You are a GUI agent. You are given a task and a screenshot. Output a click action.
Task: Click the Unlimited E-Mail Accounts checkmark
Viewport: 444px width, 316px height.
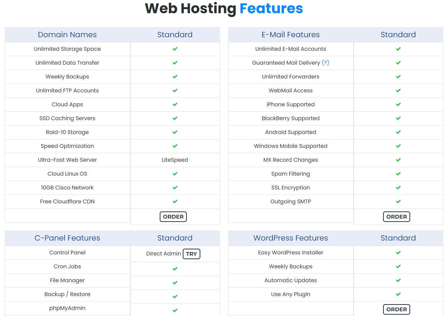398,49
